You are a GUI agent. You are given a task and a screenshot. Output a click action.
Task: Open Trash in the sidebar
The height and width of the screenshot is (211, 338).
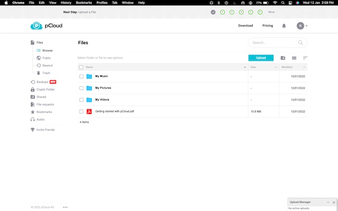click(43, 73)
